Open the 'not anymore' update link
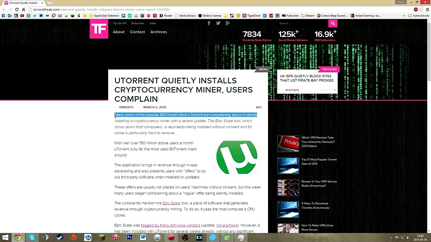 coord(227,225)
